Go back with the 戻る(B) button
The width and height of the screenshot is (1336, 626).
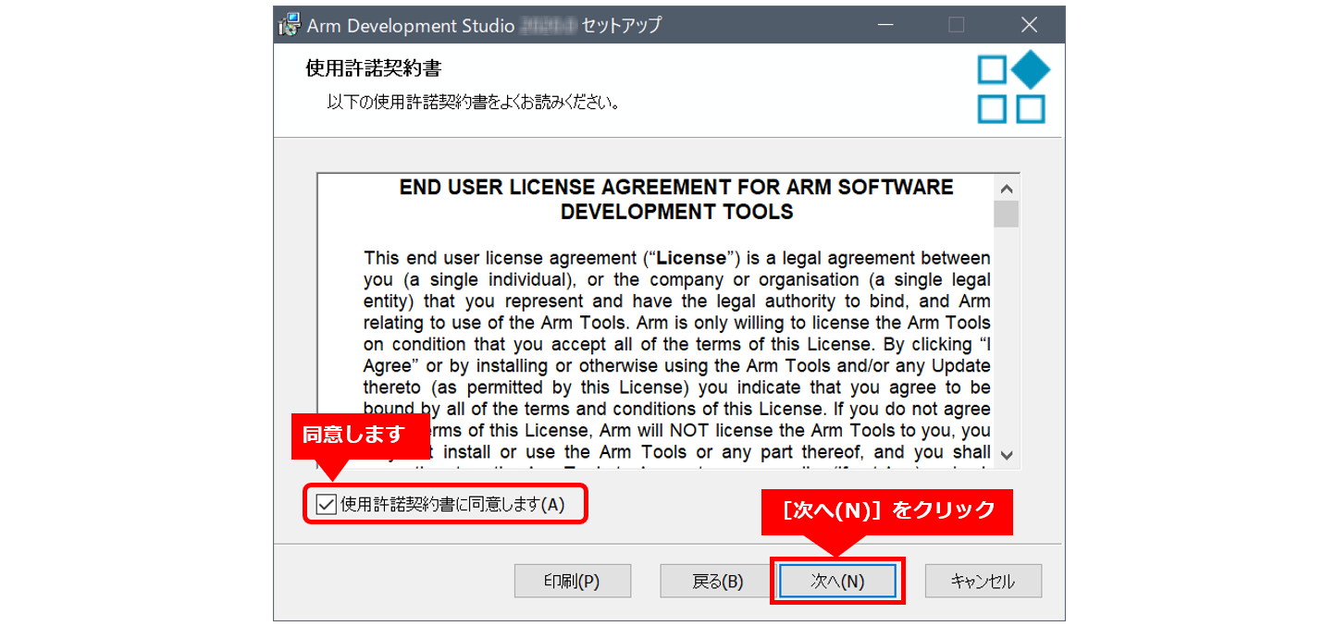coord(718,581)
